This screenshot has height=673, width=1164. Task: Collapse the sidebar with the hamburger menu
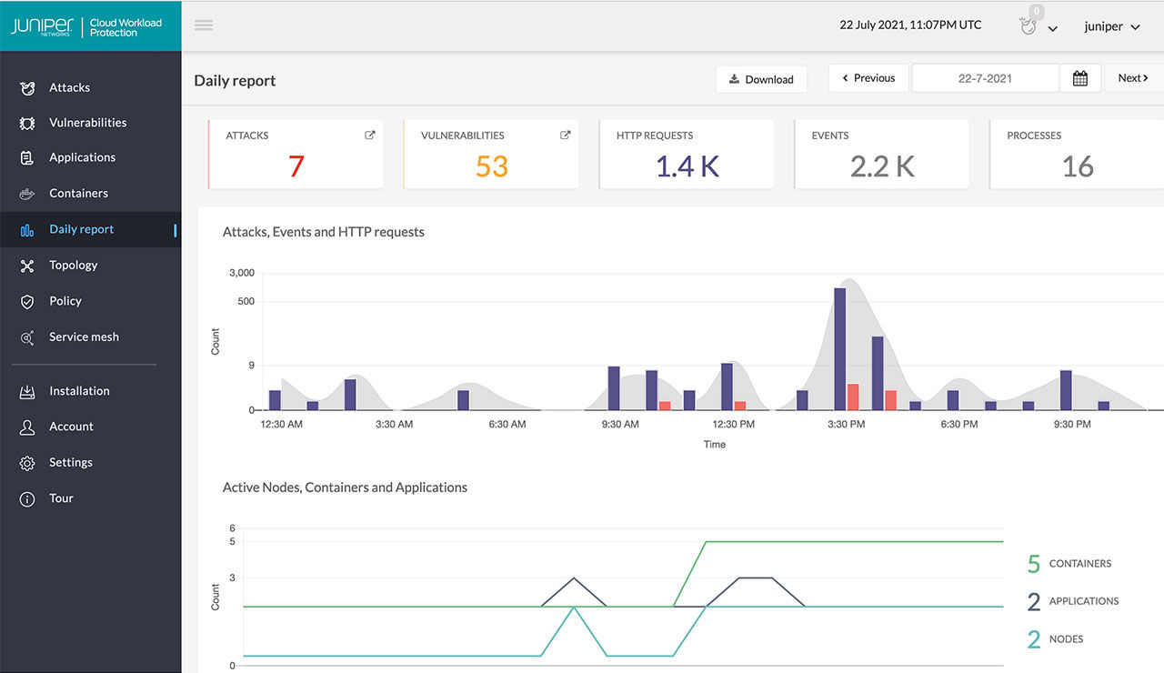tap(203, 25)
